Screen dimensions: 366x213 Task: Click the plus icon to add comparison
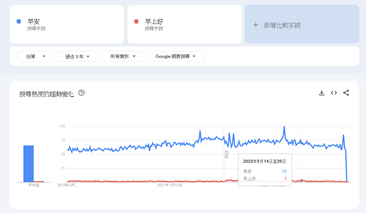tap(256, 25)
